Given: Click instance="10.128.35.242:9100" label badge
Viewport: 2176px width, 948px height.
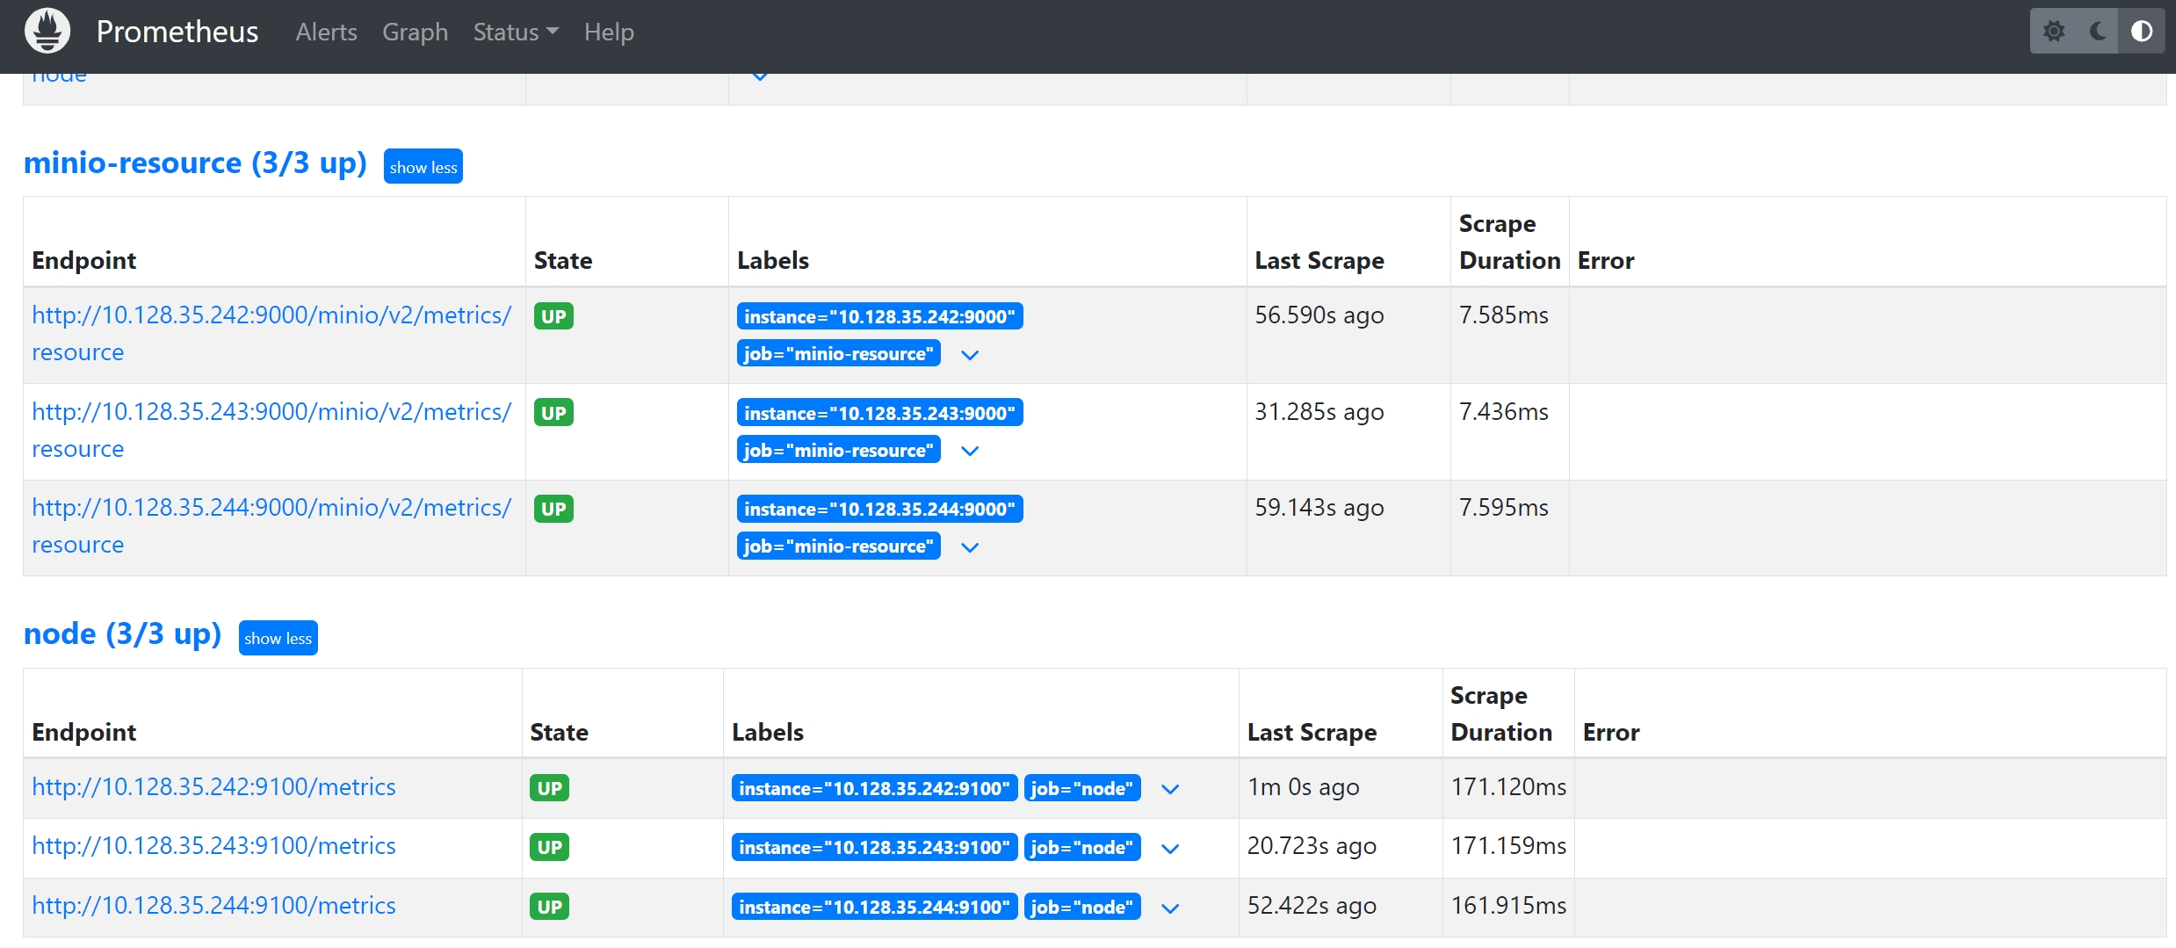Looking at the screenshot, I should [875, 788].
